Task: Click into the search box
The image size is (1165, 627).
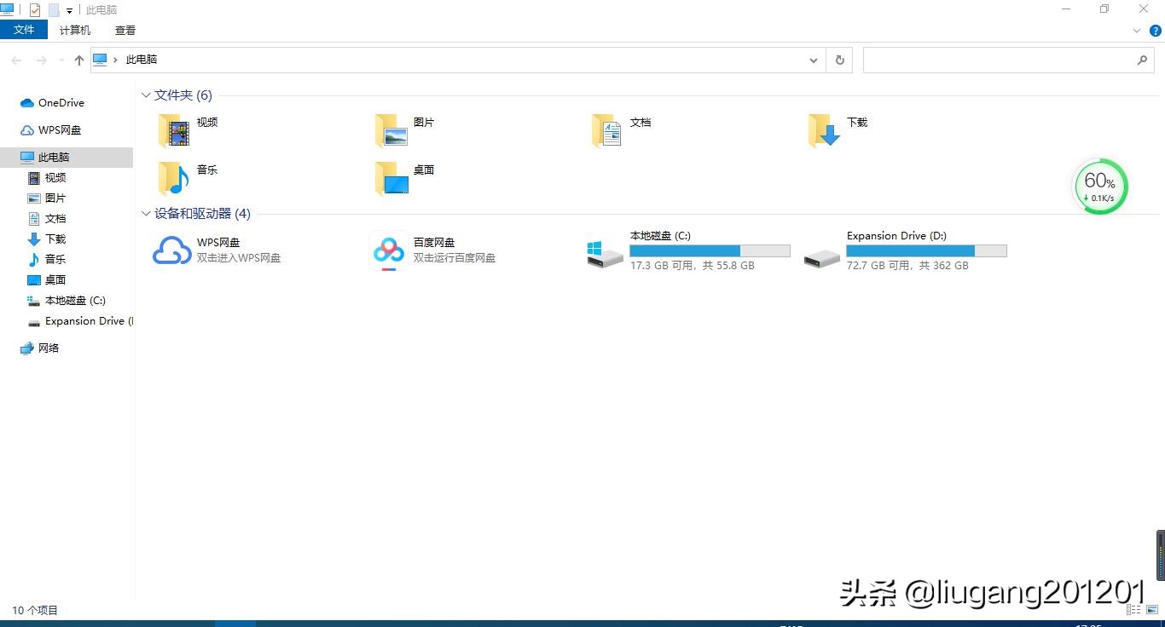Action: tap(998, 60)
